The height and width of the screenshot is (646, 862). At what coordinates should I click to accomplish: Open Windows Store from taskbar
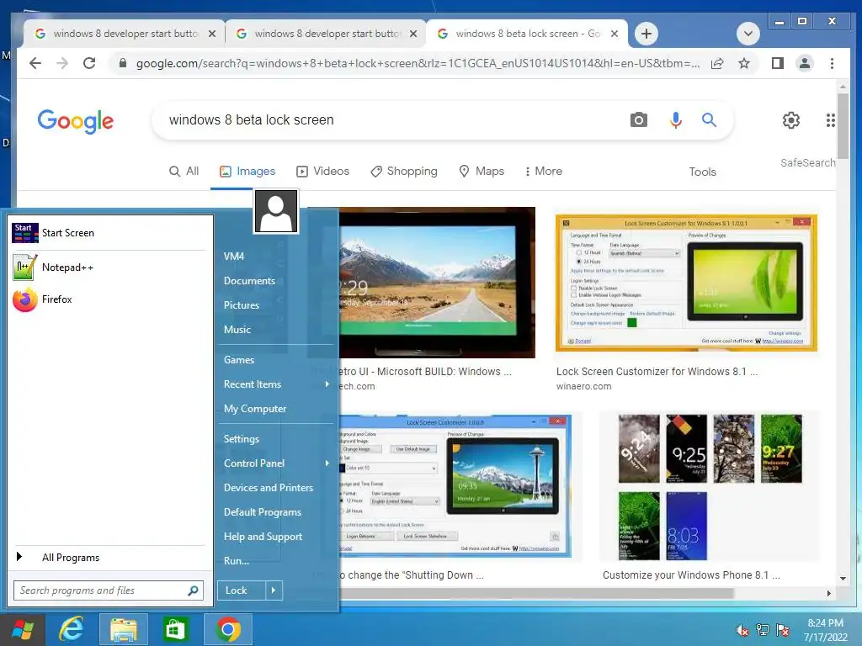click(x=175, y=629)
